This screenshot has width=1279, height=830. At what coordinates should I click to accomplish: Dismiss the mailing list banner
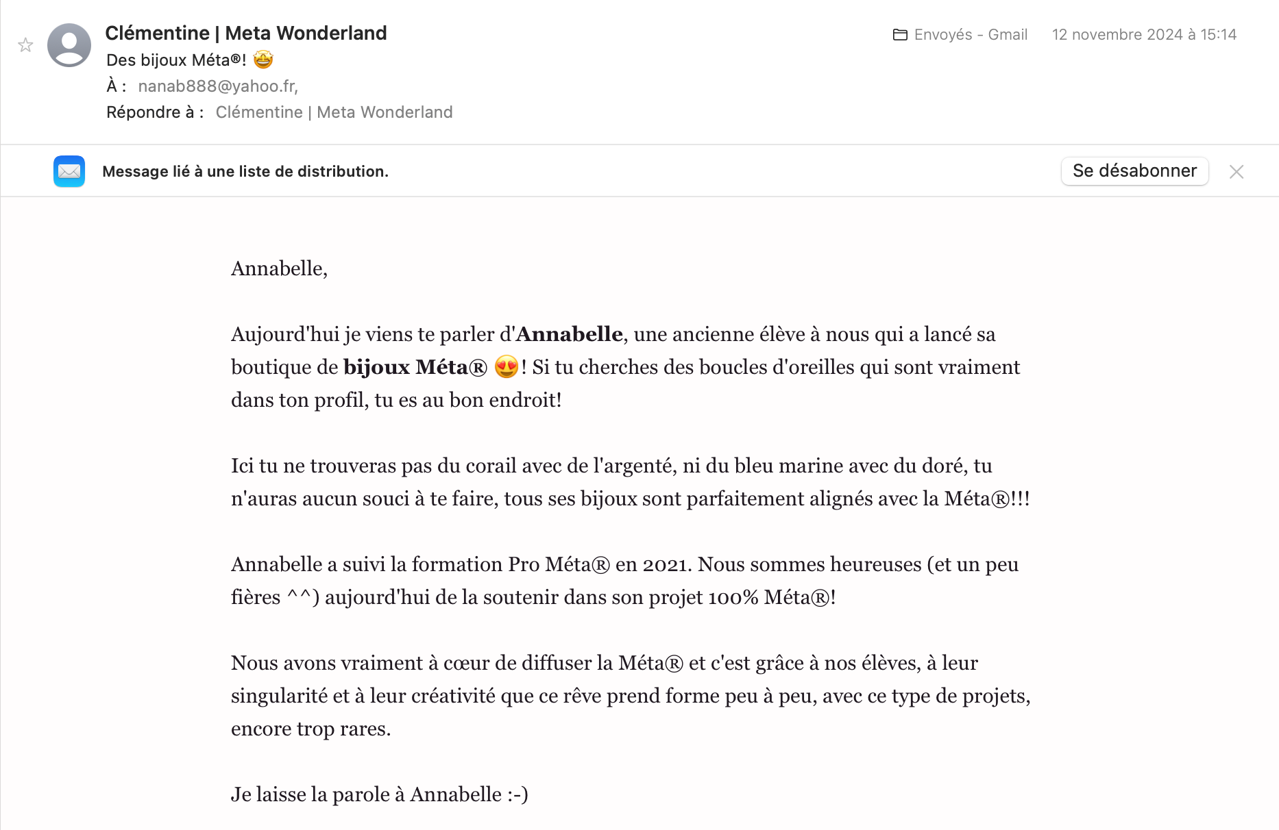coord(1237,172)
